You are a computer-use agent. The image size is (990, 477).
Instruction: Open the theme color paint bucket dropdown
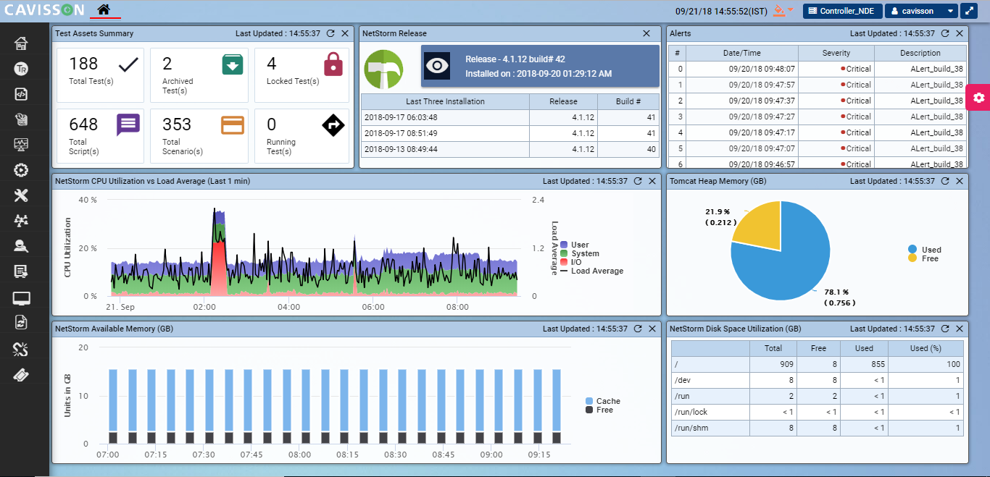pyautogui.click(x=783, y=11)
